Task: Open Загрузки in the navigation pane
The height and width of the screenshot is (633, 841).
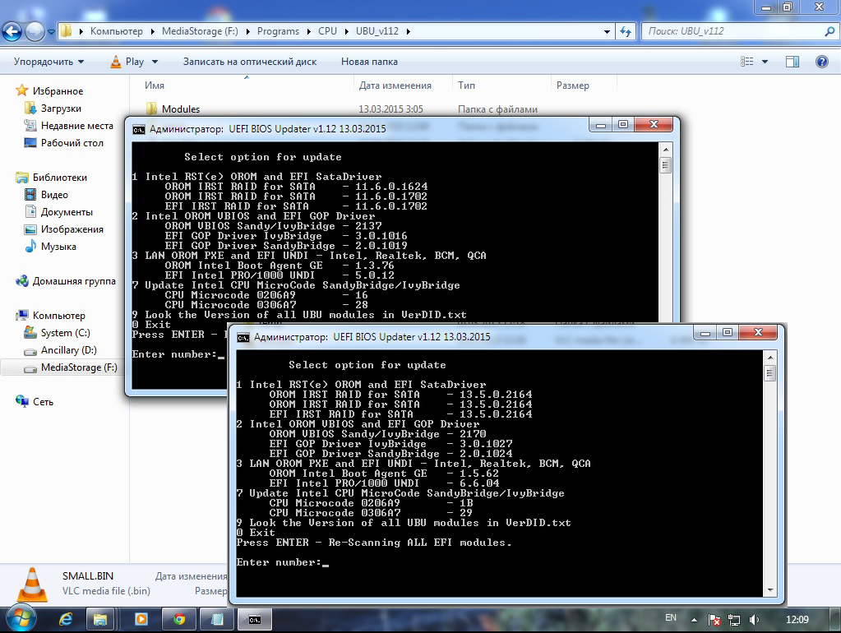Action: tap(61, 109)
